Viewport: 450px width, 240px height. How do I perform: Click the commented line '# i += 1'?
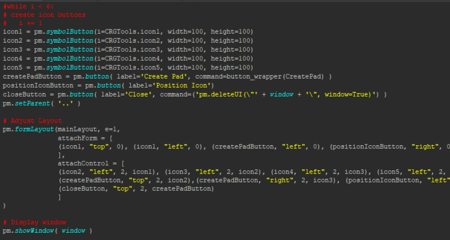tap(22, 23)
